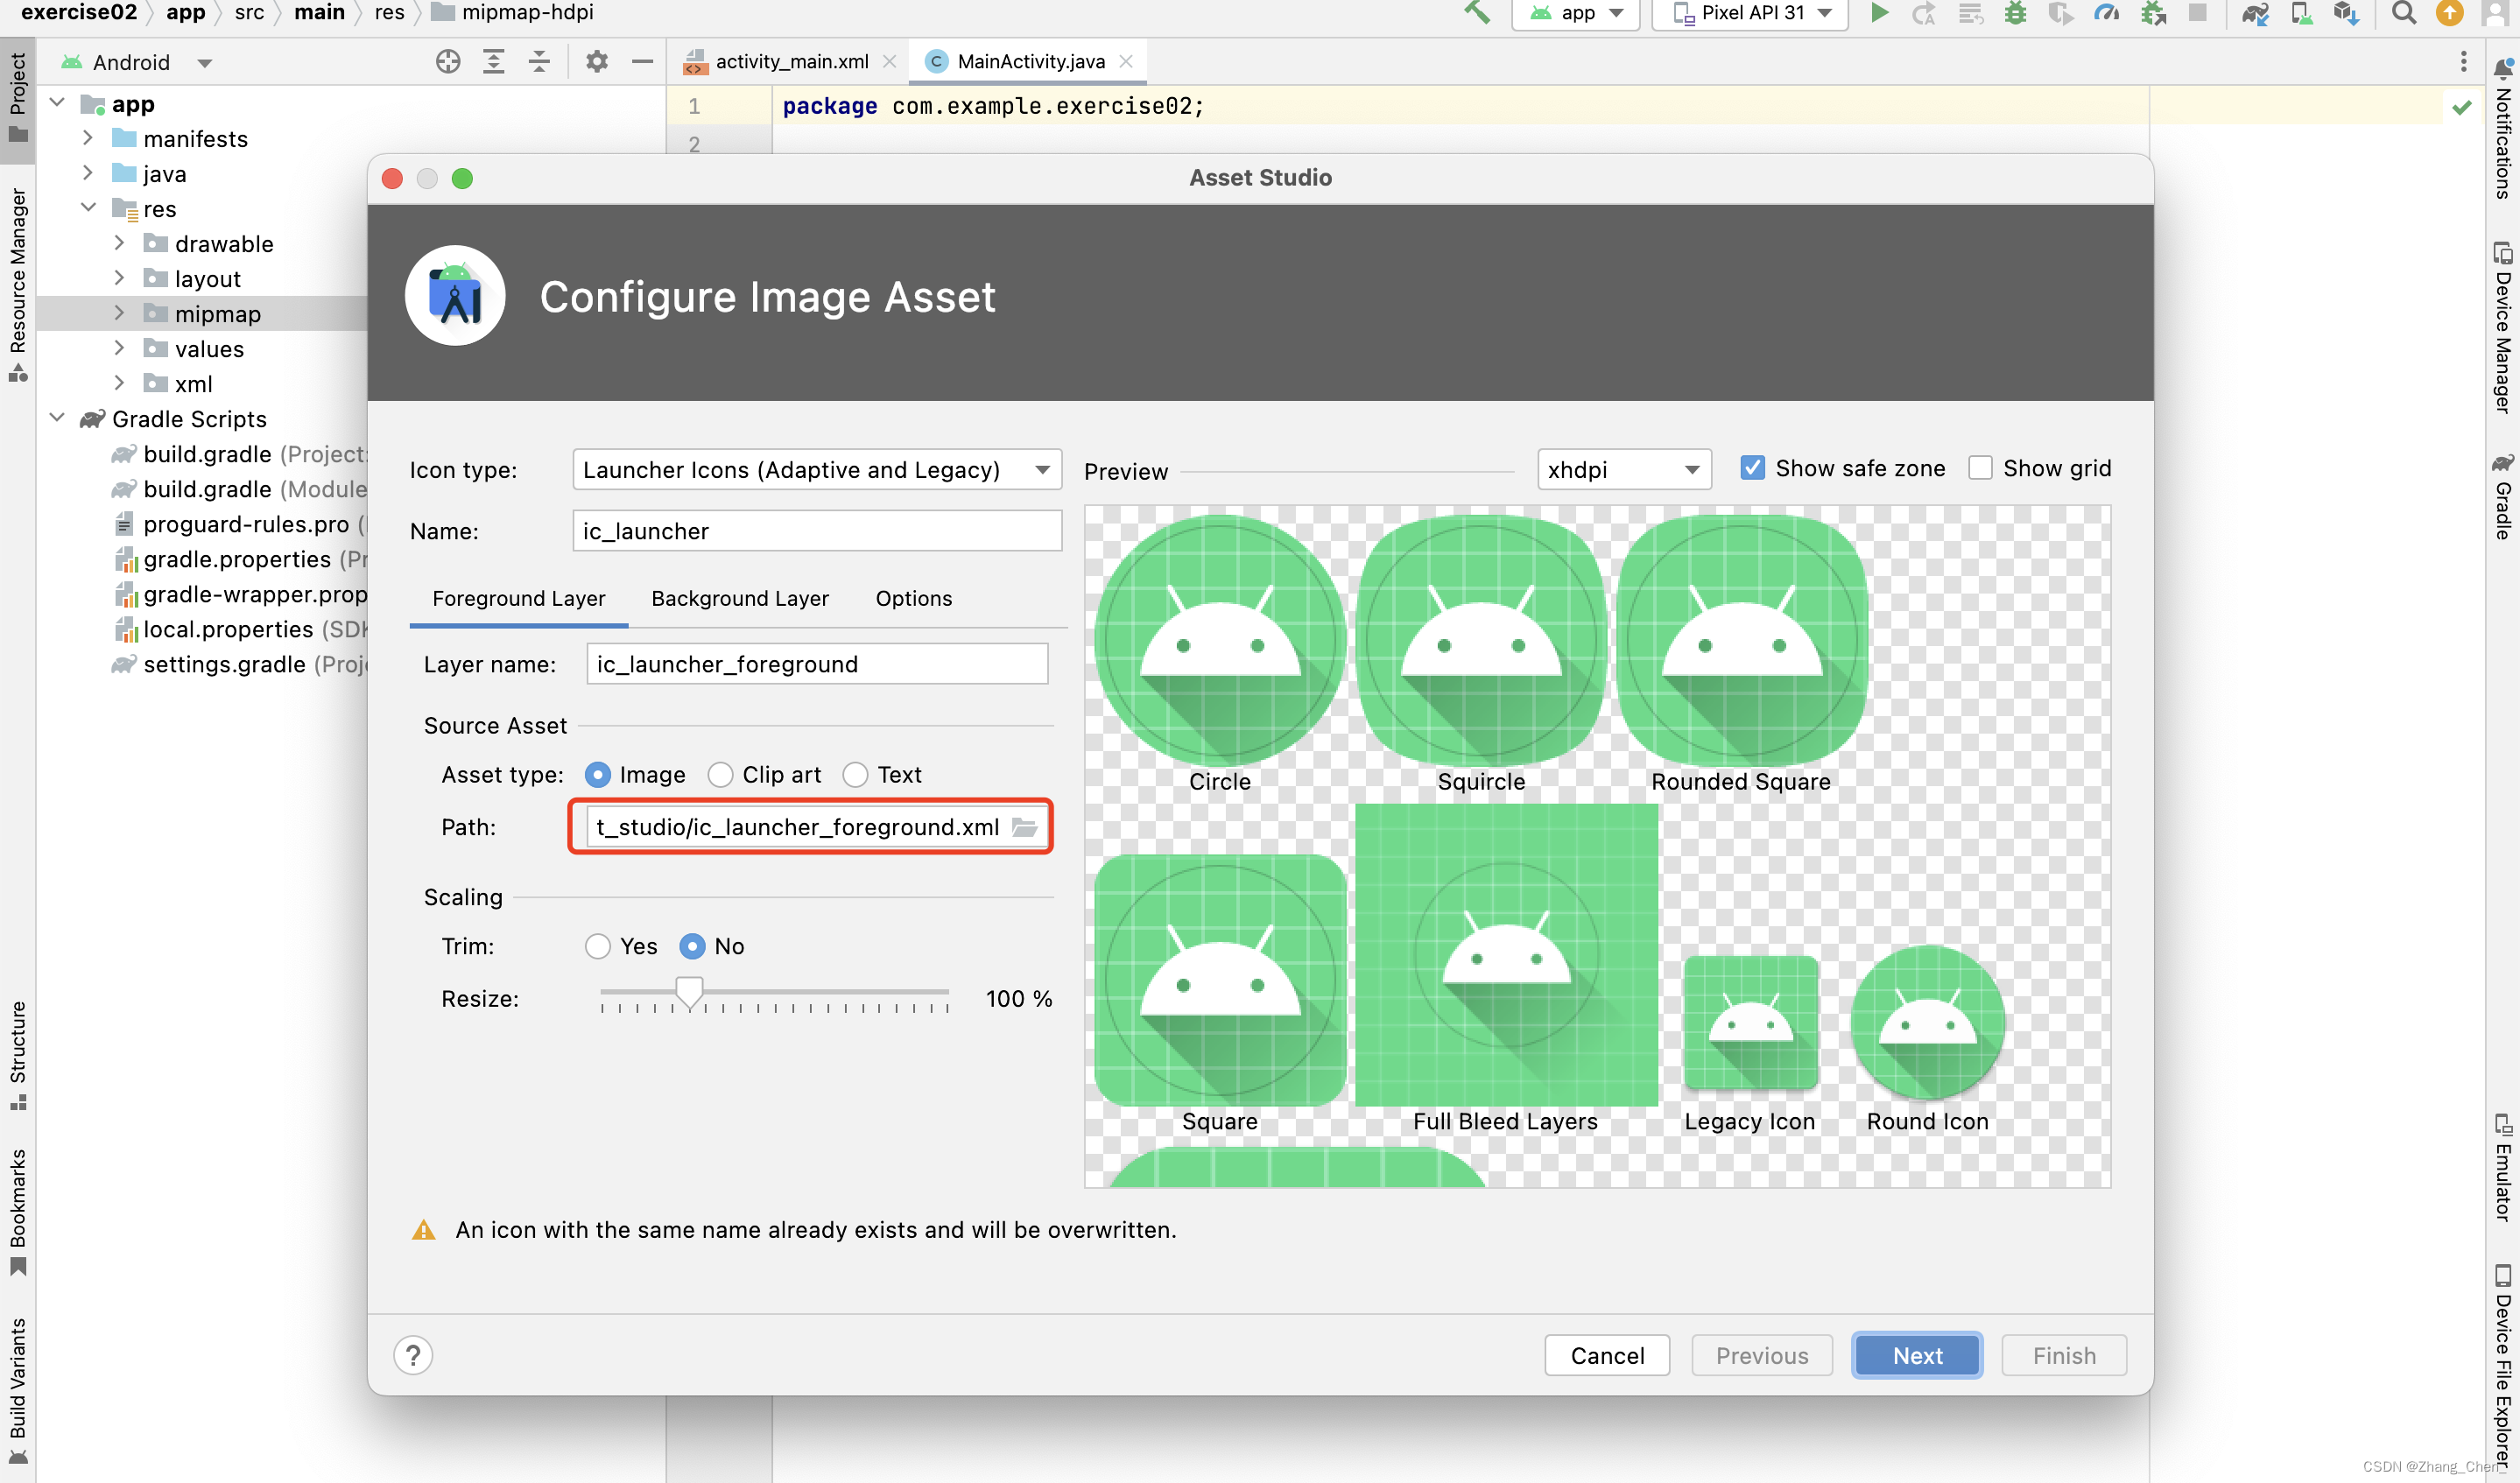Browse for path with the folder icon
The height and width of the screenshot is (1483, 2520).
point(1024,827)
